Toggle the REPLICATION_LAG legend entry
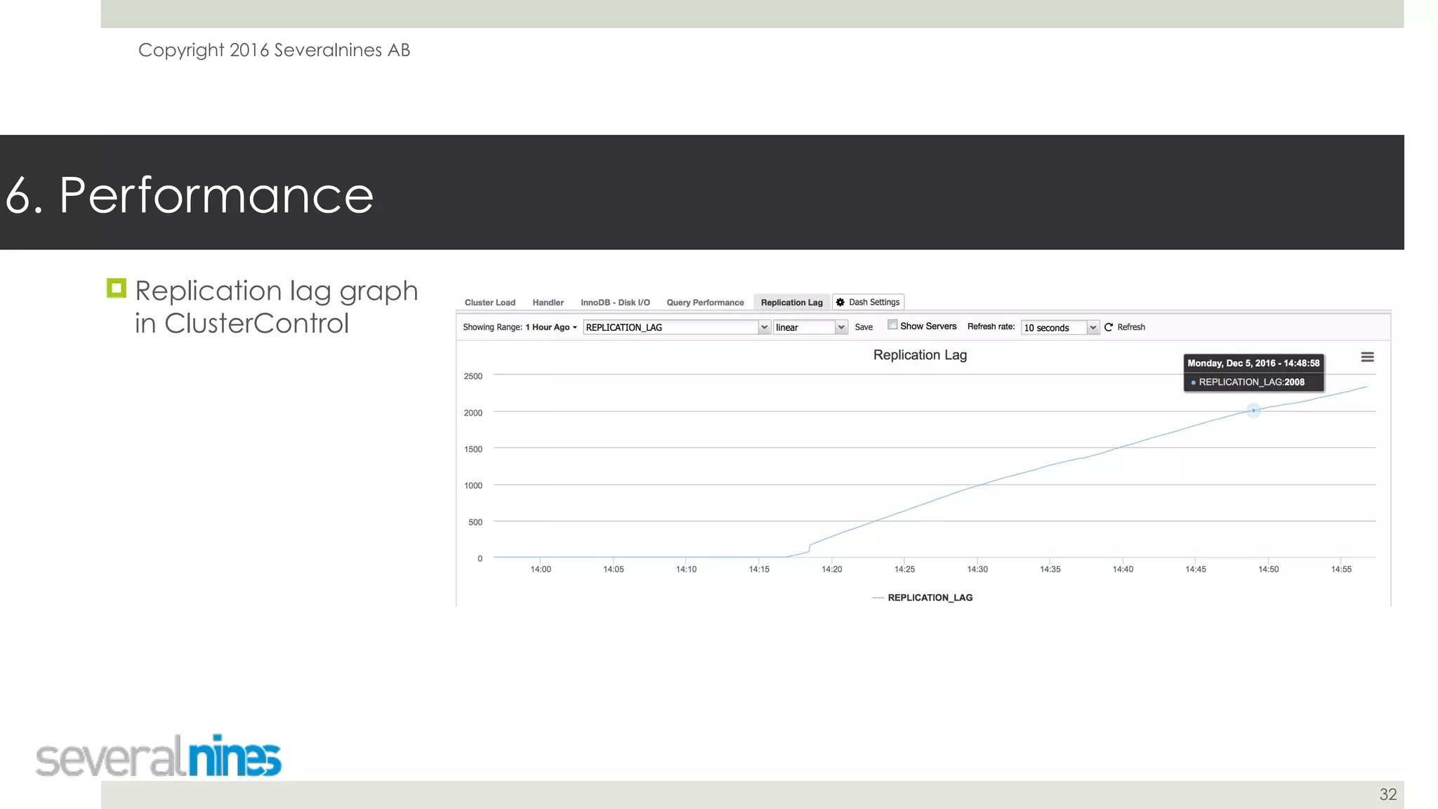The height and width of the screenshot is (809, 1438). tap(929, 598)
